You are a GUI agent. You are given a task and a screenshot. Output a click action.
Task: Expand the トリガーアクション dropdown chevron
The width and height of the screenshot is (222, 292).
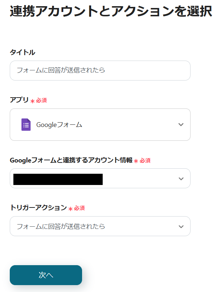click(x=181, y=227)
